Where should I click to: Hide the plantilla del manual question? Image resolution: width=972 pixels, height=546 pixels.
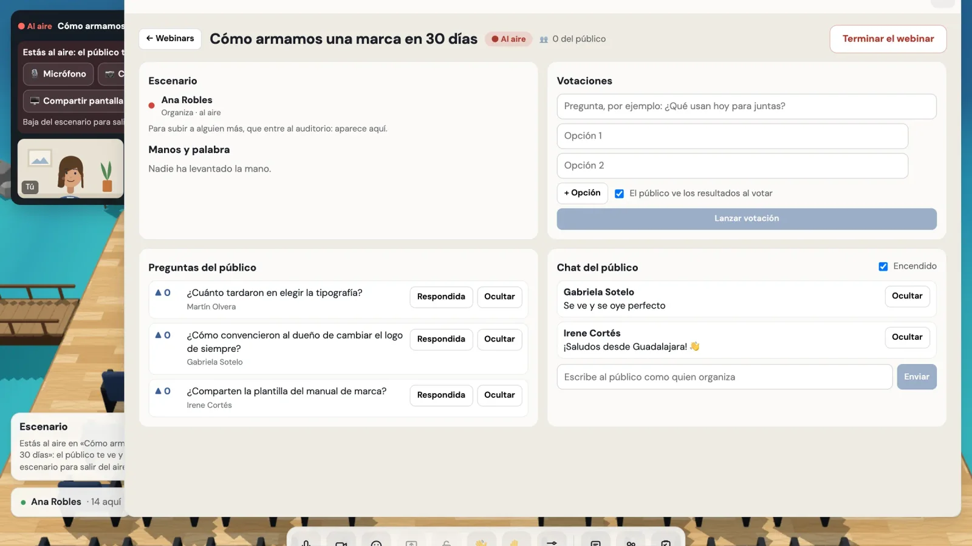tap(499, 395)
